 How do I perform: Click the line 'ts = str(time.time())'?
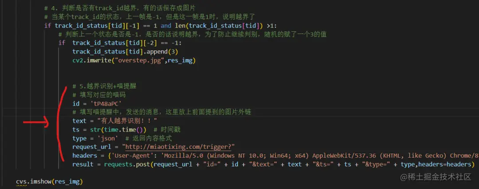[110, 130]
